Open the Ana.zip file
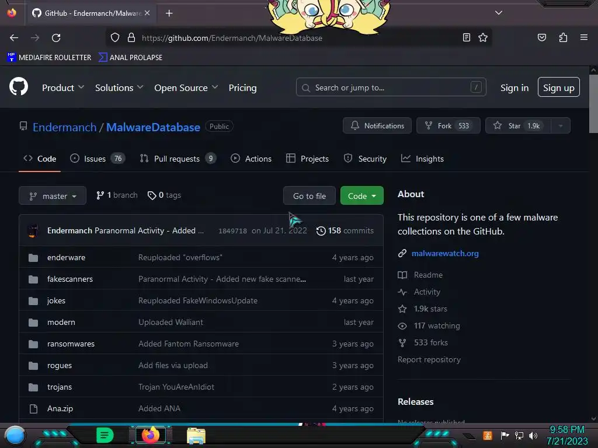Image resolution: width=598 pixels, height=448 pixels. [x=60, y=408]
